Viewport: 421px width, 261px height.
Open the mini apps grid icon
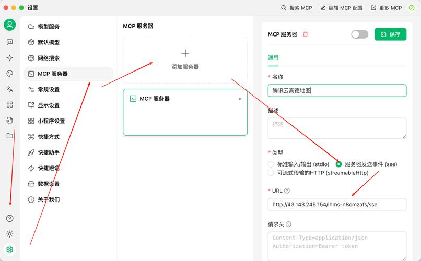pyautogui.click(x=9, y=104)
